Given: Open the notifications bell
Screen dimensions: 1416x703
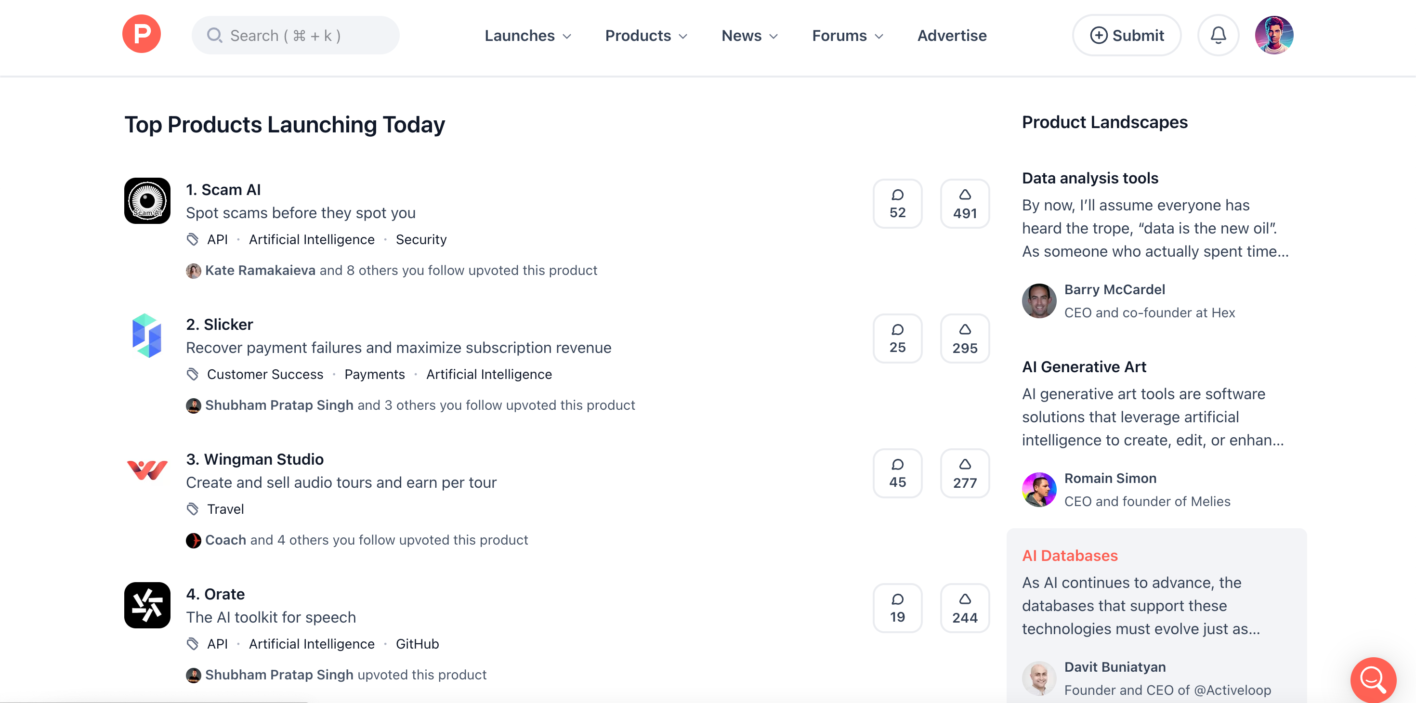Looking at the screenshot, I should click(1218, 35).
